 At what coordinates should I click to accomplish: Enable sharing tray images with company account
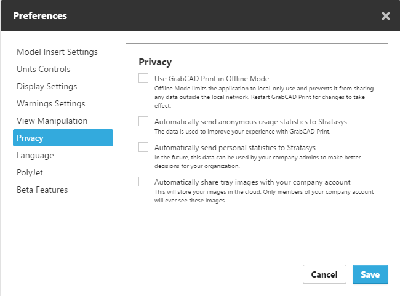click(143, 182)
